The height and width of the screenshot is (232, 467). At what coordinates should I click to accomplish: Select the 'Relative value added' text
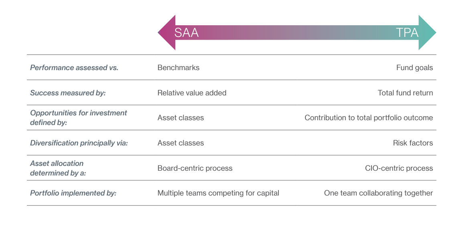[x=192, y=93]
